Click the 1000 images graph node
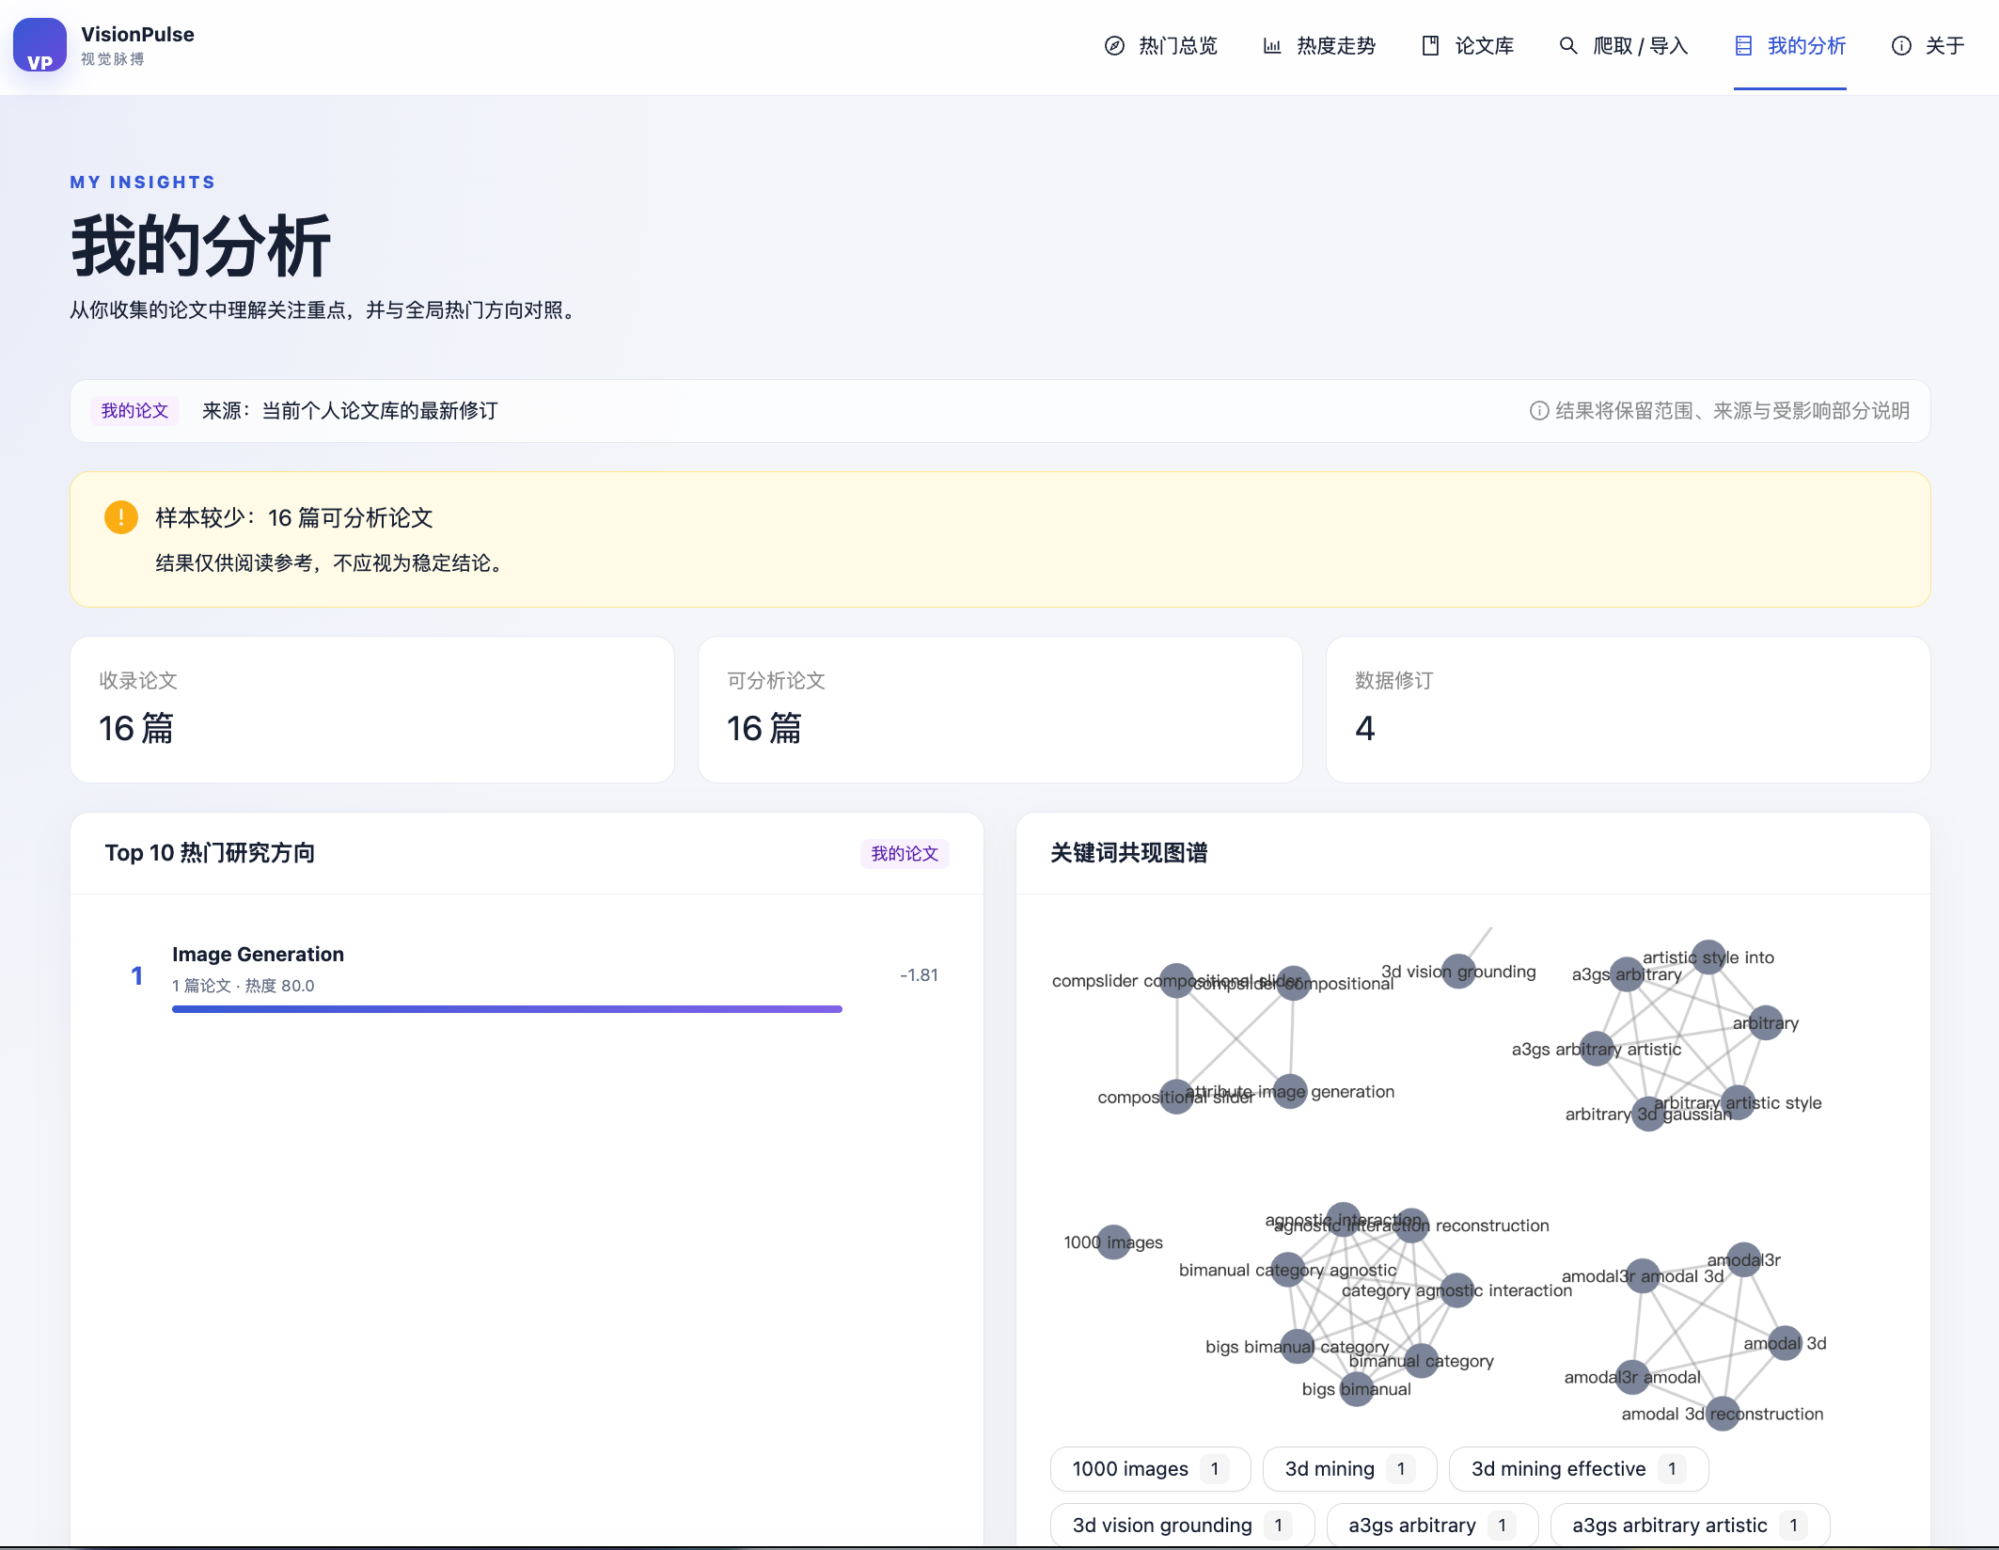The image size is (1999, 1550). (x=1114, y=1242)
